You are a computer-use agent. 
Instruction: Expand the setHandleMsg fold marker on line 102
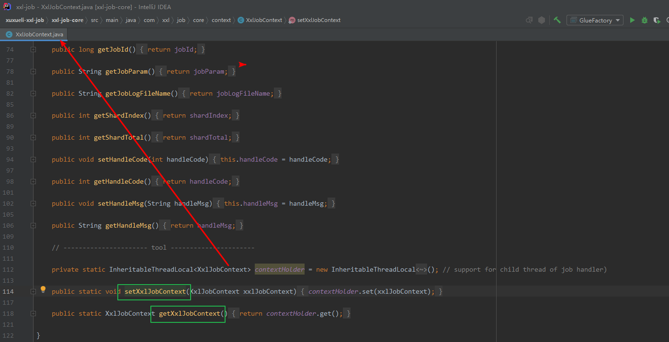[33, 203]
